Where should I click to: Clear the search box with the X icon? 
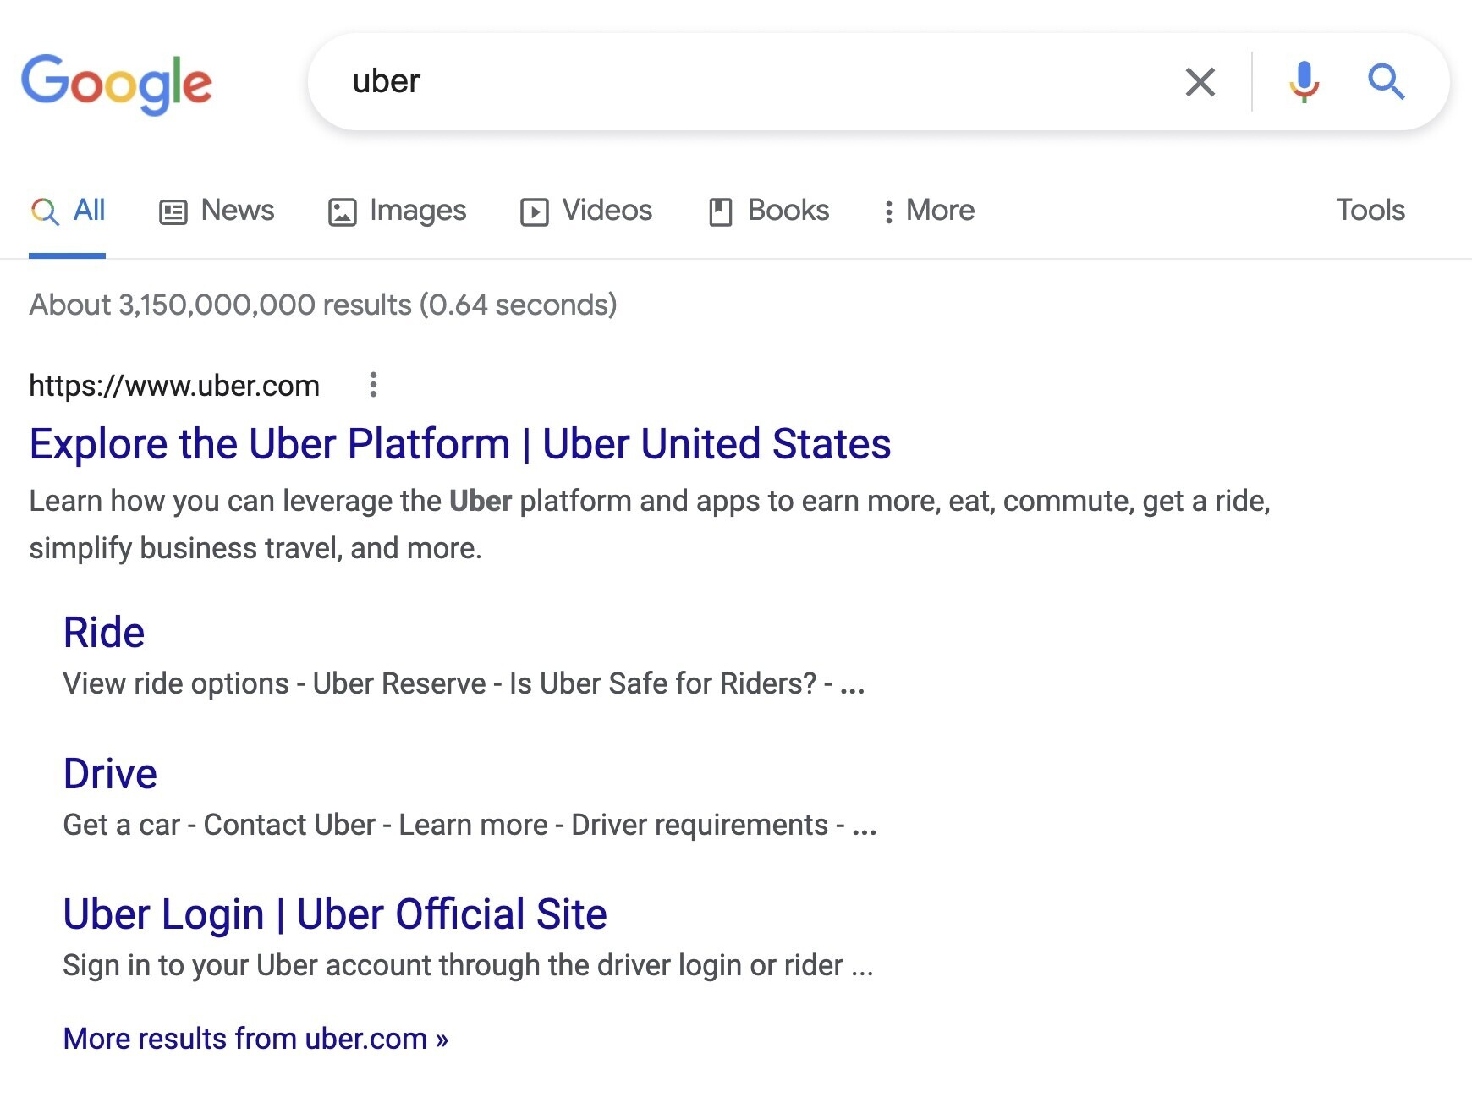pyautogui.click(x=1200, y=82)
